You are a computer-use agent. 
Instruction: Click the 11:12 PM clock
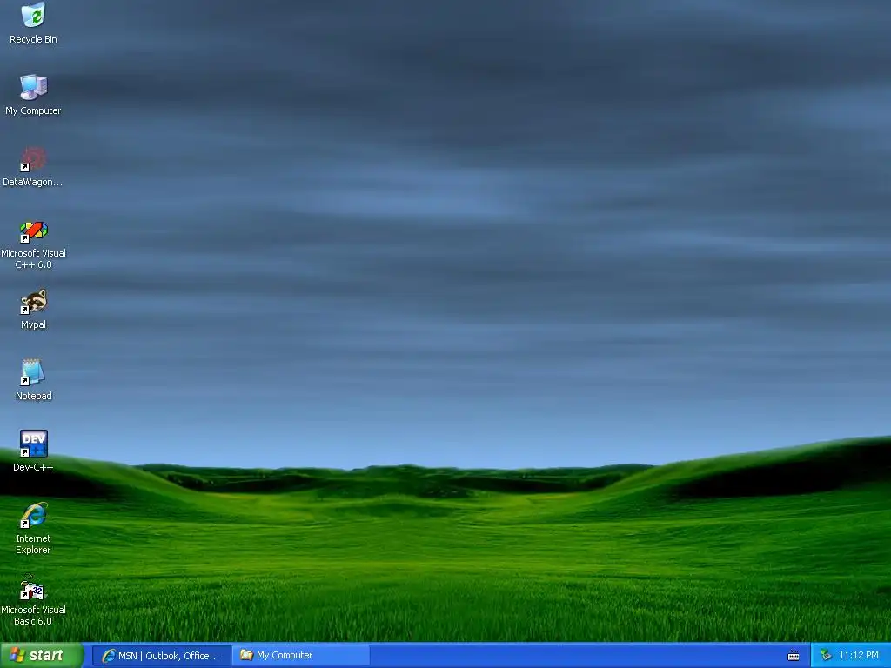click(859, 656)
